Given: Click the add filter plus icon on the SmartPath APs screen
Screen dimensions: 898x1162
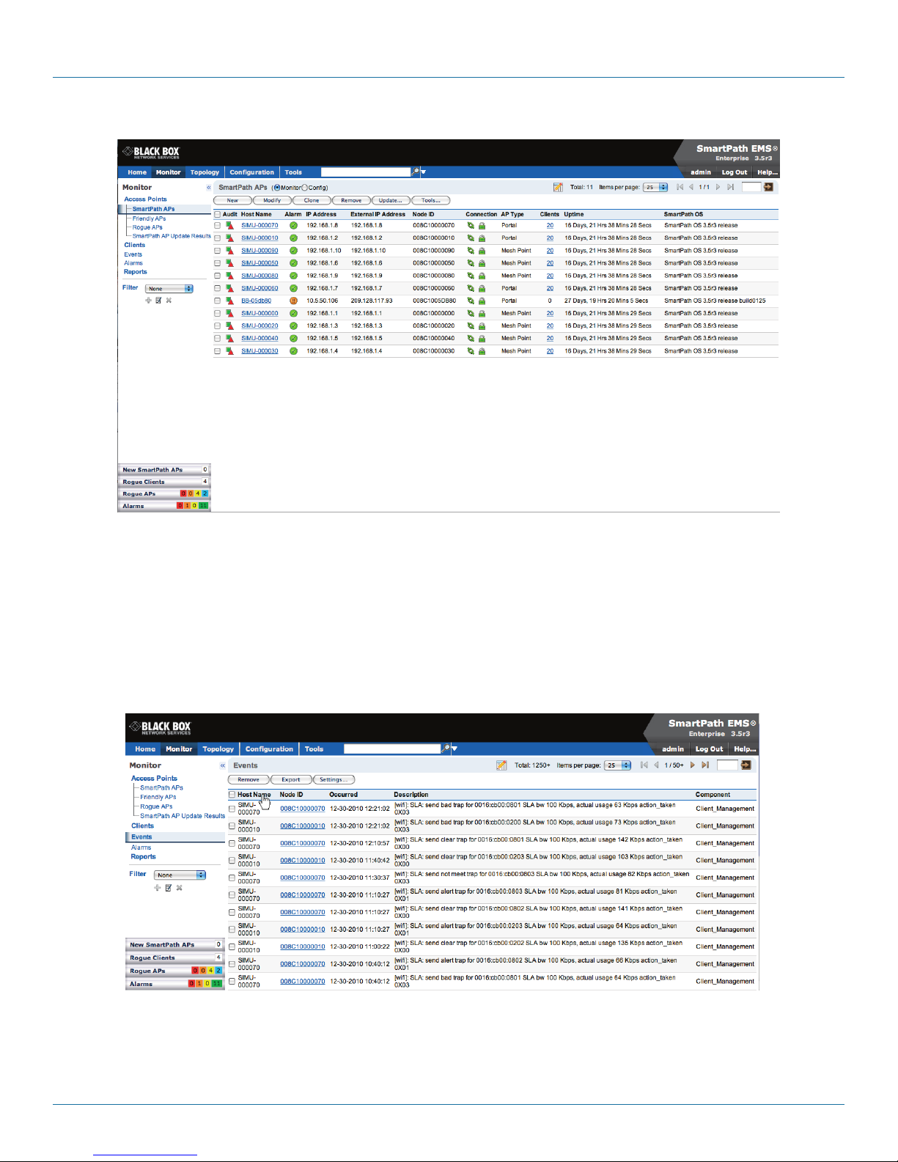Looking at the screenshot, I should (148, 301).
